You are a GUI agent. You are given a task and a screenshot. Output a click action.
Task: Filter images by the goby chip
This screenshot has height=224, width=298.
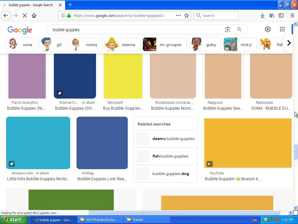click(x=205, y=45)
